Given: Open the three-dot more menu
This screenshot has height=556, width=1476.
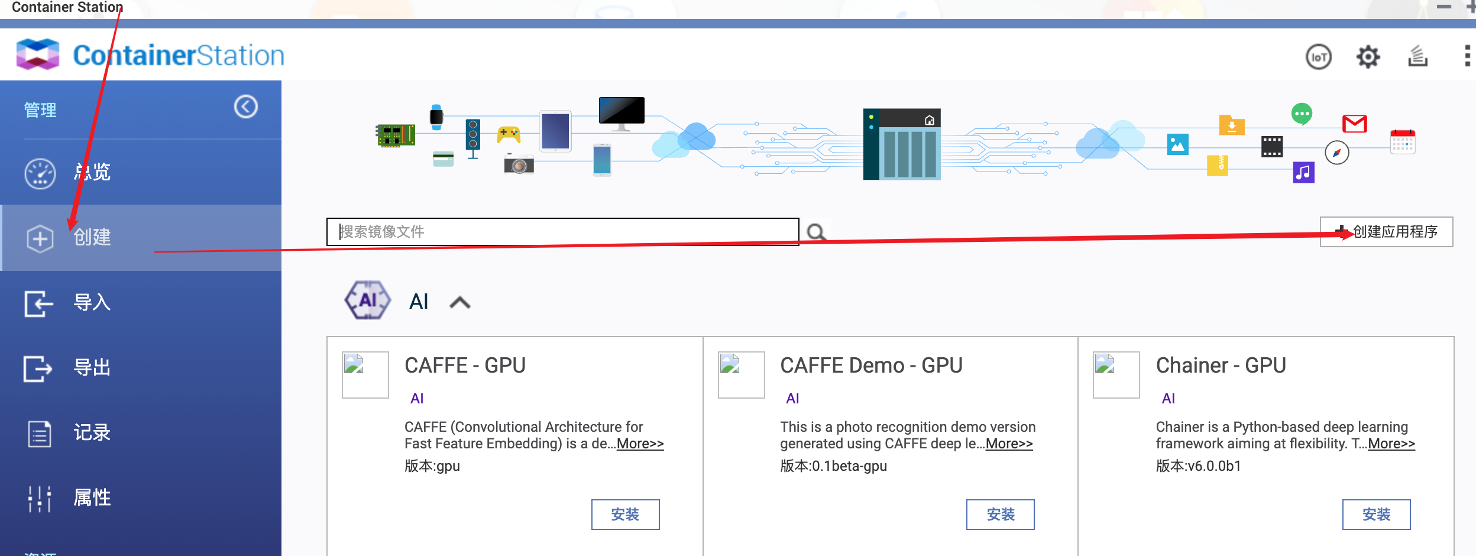Looking at the screenshot, I should point(1467,56).
